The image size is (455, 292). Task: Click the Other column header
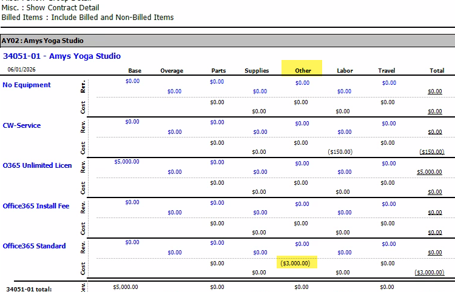click(x=303, y=71)
